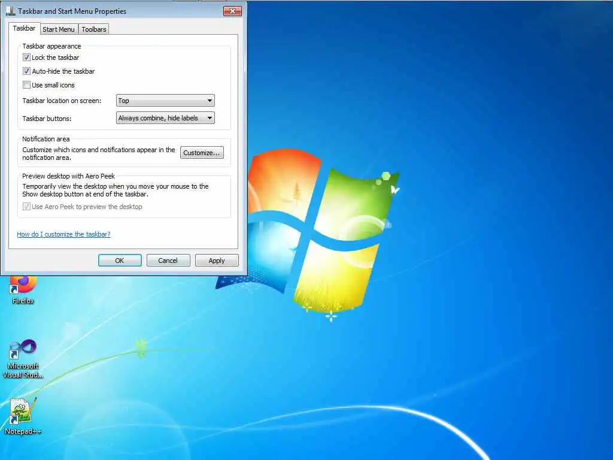Click the Taskbar location on screen label
This screenshot has width=613, height=460.
[62, 101]
